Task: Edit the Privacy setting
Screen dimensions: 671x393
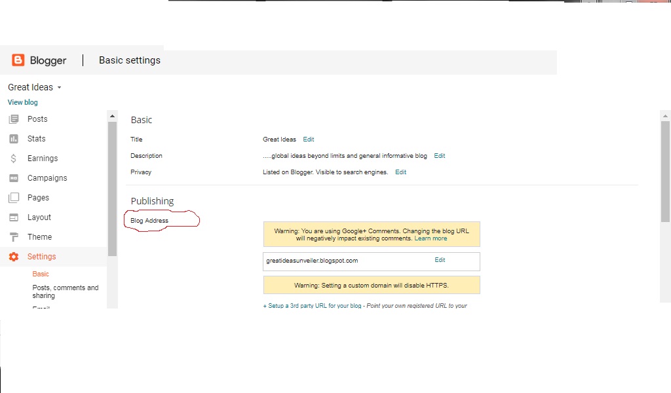Action: point(400,172)
